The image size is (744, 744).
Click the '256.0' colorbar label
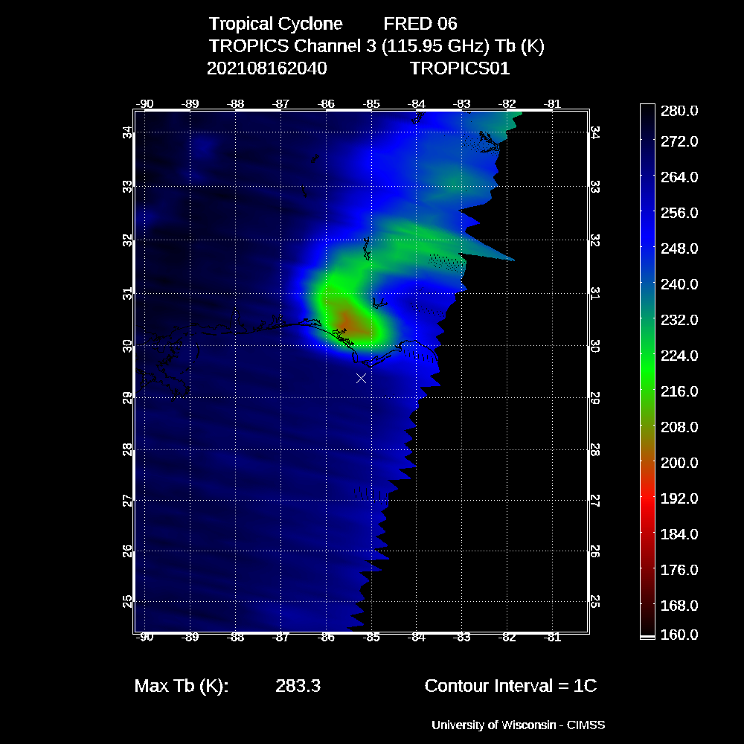pyautogui.click(x=679, y=213)
